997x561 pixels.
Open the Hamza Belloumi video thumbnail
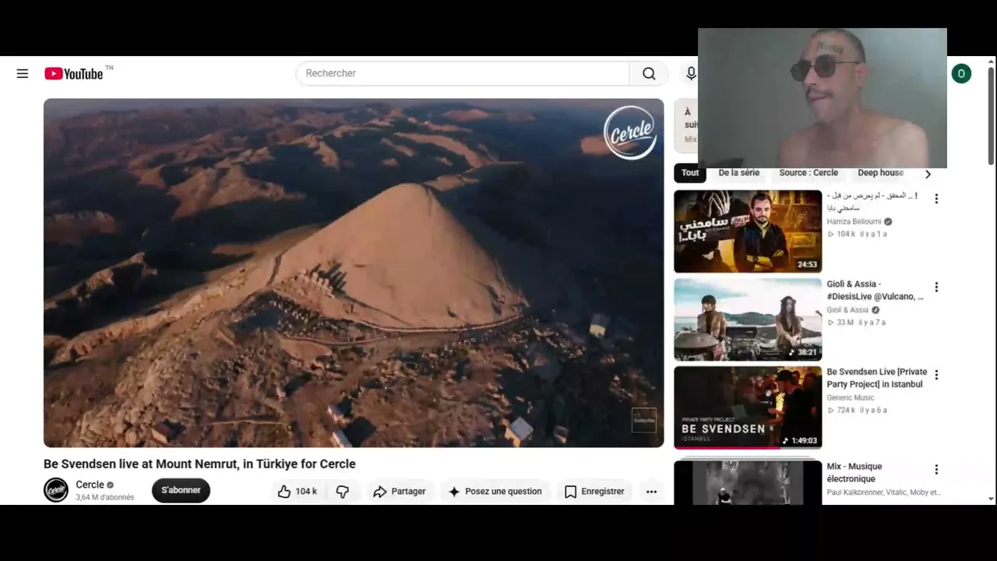coord(748,231)
